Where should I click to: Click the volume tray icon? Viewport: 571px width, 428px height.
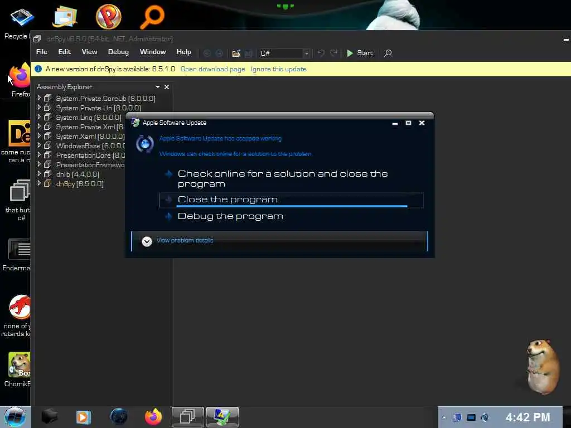tap(485, 417)
